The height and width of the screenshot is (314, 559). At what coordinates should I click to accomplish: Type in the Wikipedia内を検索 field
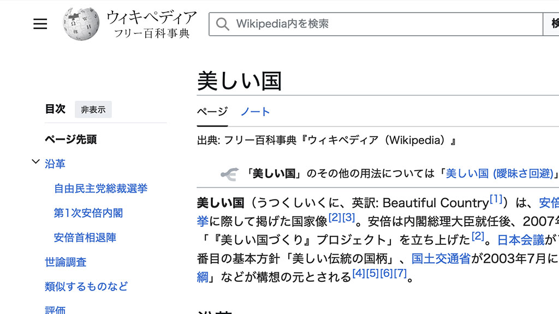pyautogui.click(x=382, y=24)
